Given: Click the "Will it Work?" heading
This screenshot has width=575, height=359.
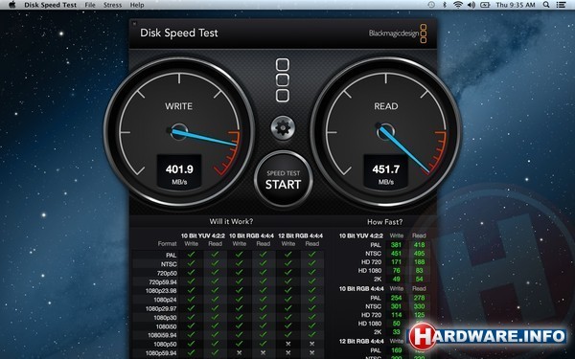Looking at the screenshot, I should [x=231, y=221].
